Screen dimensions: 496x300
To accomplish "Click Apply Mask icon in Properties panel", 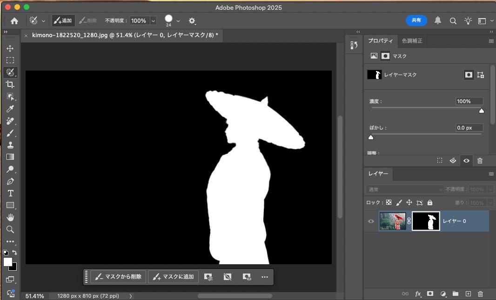I will 453,161.
